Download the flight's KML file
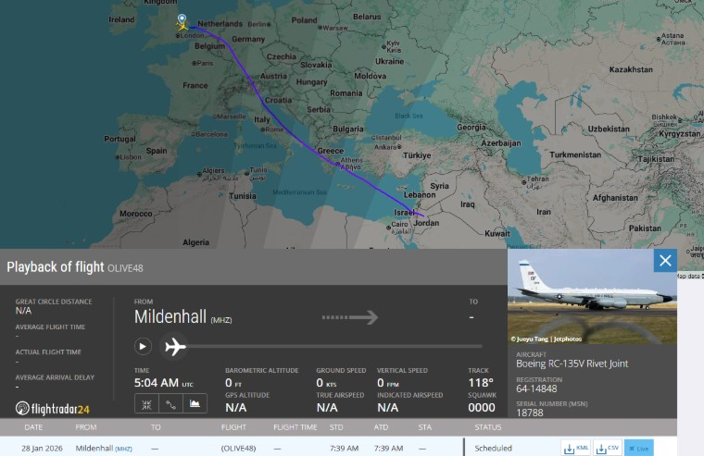The width and height of the screenshot is (704, 456). tap(577, 448)
